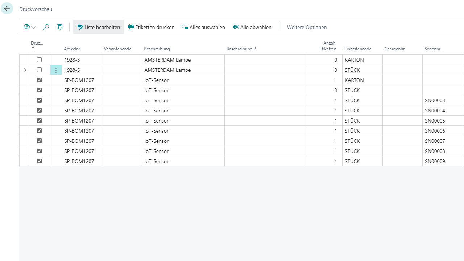464x261 pixels.
Task: Check the 1928-S KARTON row checkbox
Action: click(x=40, y=60)
